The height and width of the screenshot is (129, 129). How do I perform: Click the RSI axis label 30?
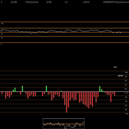pos(2,38)
